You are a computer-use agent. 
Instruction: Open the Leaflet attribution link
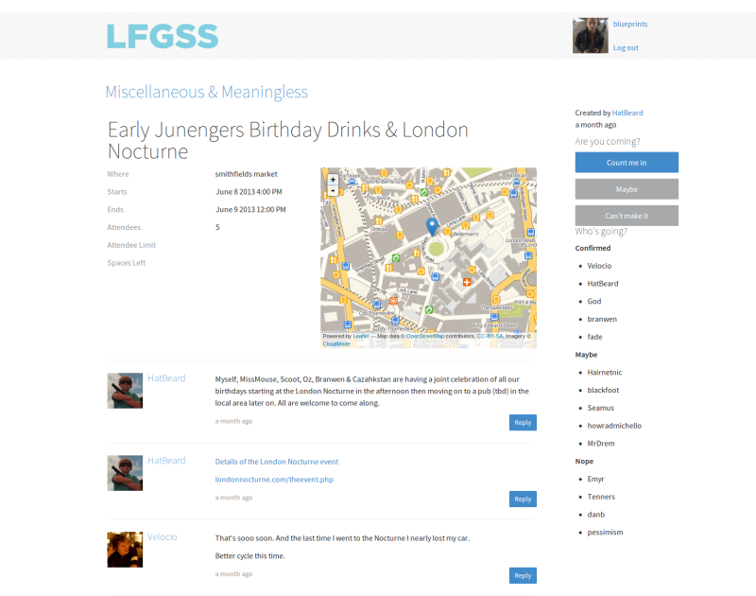point(361,336)
